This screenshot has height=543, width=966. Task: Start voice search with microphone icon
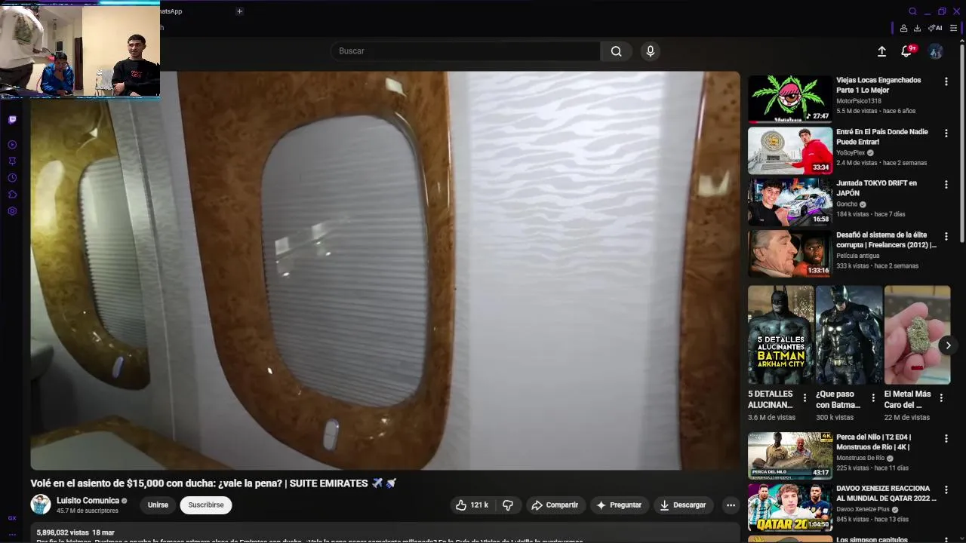[651, 51]
